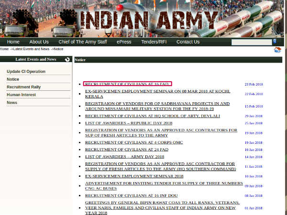Open ASC Contractors sup of fresh articles notice
The width and height of the screenshot is (287, 215).
161,133
